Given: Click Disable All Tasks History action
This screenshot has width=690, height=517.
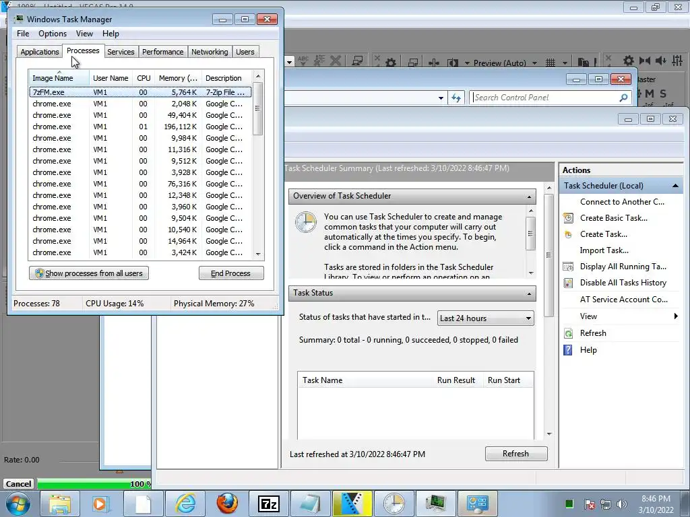Looking at the screenshot, I should 623,283.
